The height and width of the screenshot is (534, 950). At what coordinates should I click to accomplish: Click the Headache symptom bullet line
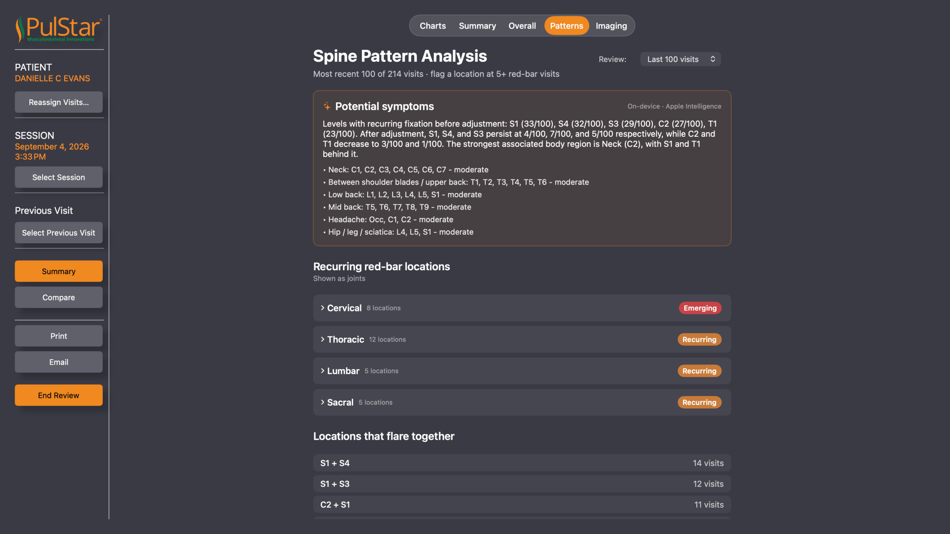pyautogui.click(x=388, y=219)
